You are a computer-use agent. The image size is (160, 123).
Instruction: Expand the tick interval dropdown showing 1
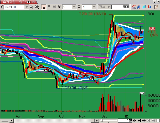tap(94, 7)
